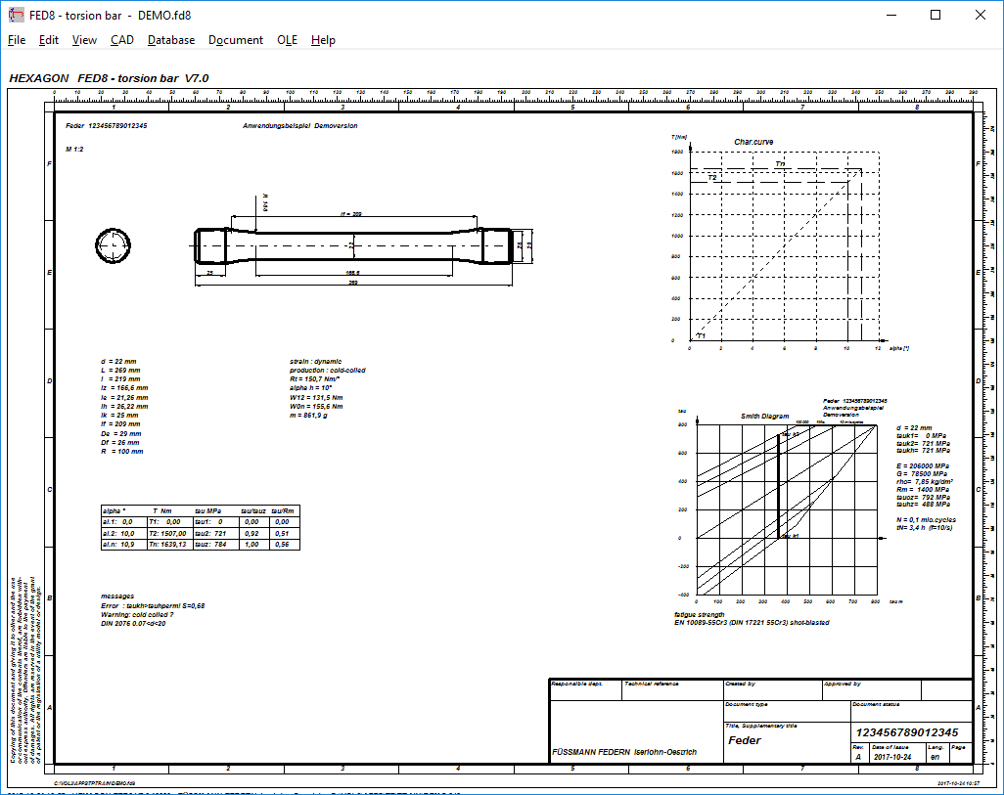
Task: Click the Smith Diagram title
Action: [764, 416]
